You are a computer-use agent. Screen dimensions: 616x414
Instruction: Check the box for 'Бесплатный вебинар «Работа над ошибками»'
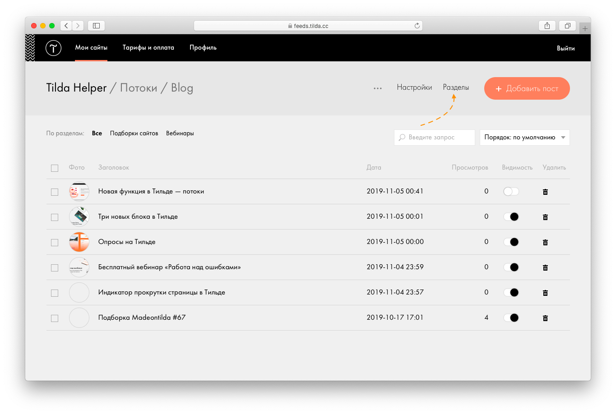55,268
